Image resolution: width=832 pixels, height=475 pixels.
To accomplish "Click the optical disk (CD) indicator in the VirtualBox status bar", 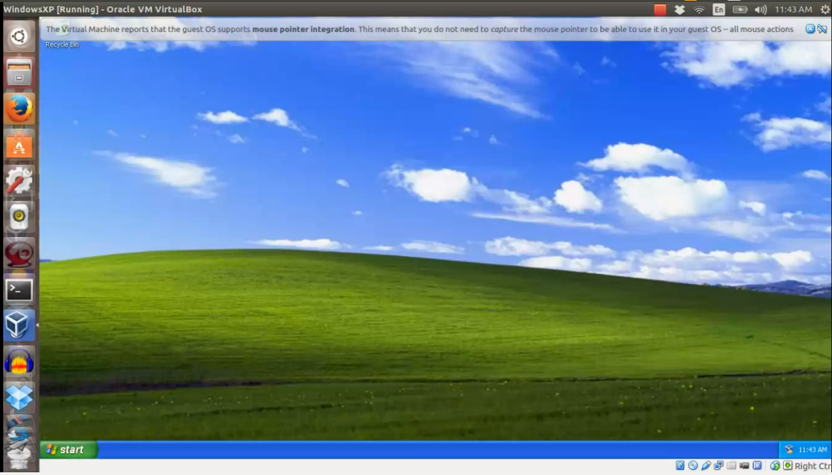I will coord(693,465).
